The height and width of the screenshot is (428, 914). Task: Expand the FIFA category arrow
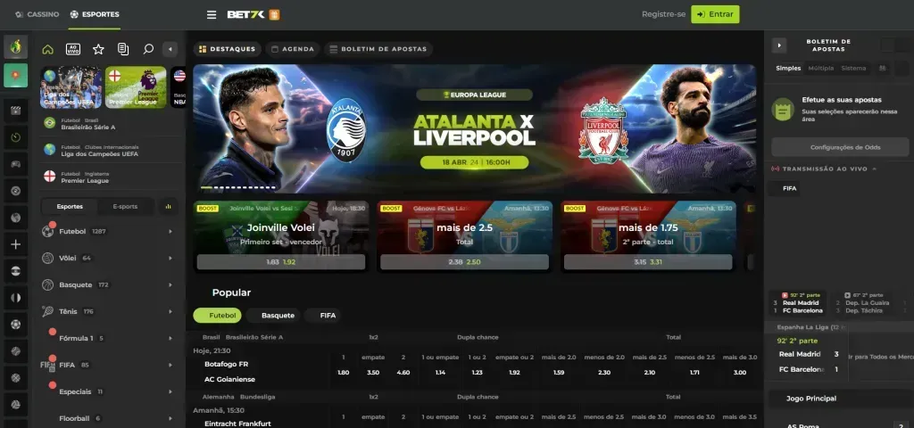[170, 365]
